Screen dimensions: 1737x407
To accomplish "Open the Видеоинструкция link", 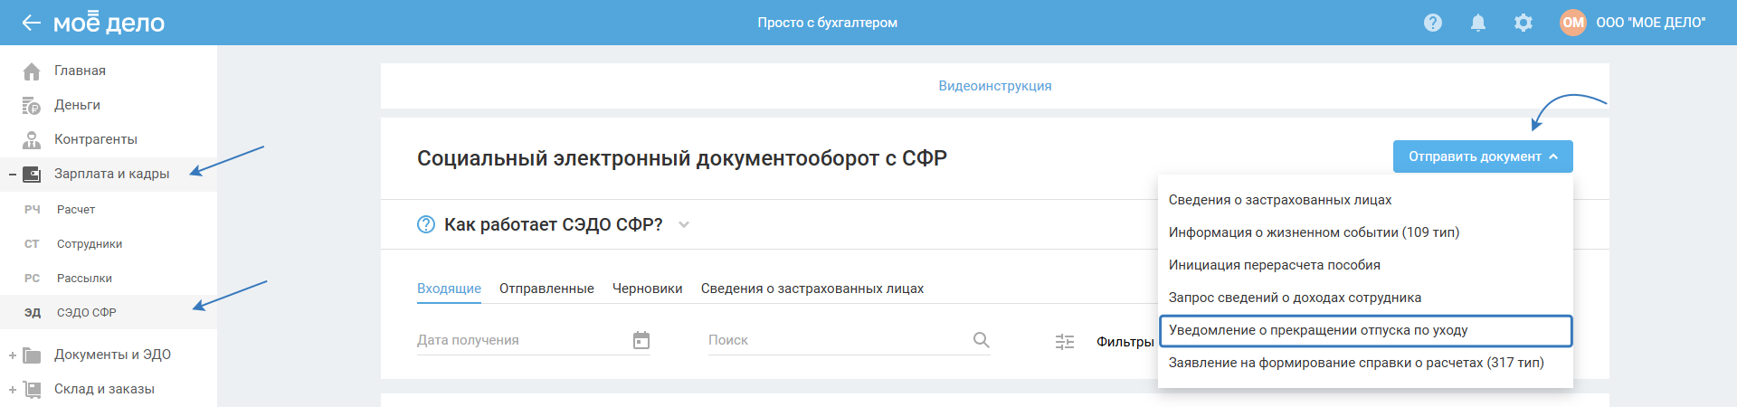I will [x=995, y=86].
